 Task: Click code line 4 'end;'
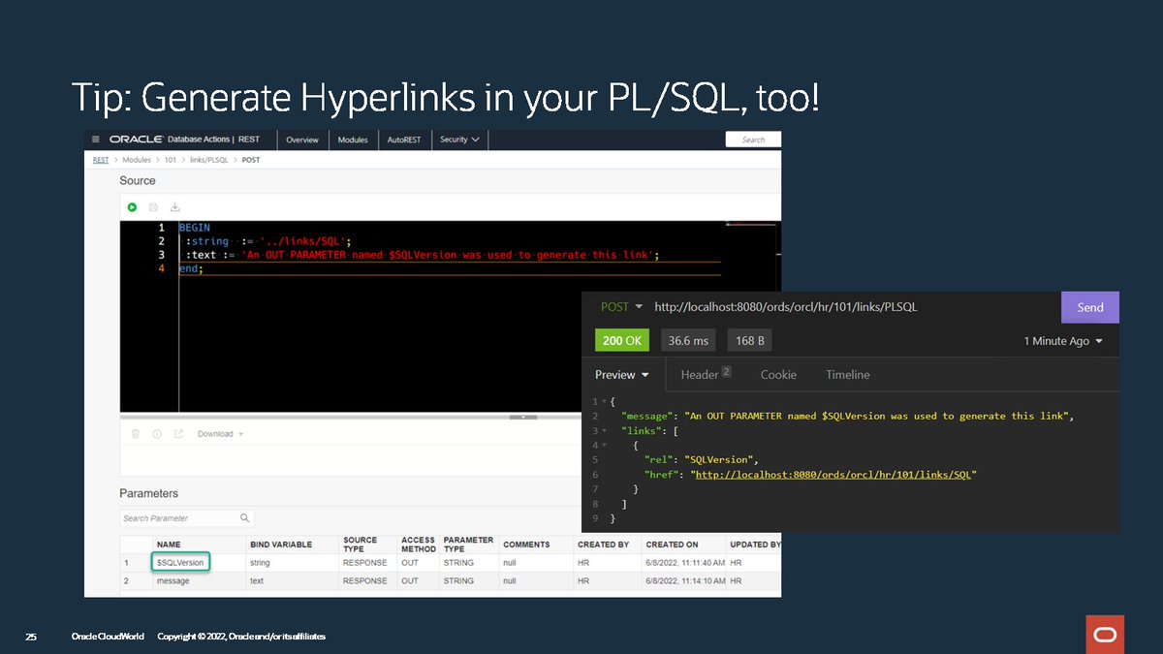[x=191, y=268]
